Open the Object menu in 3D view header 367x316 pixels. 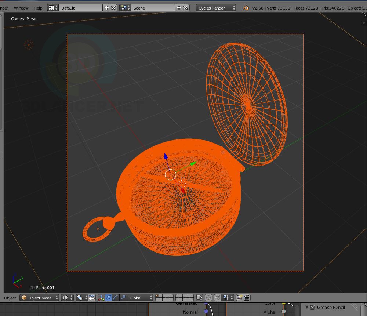(x=10, y=298)
